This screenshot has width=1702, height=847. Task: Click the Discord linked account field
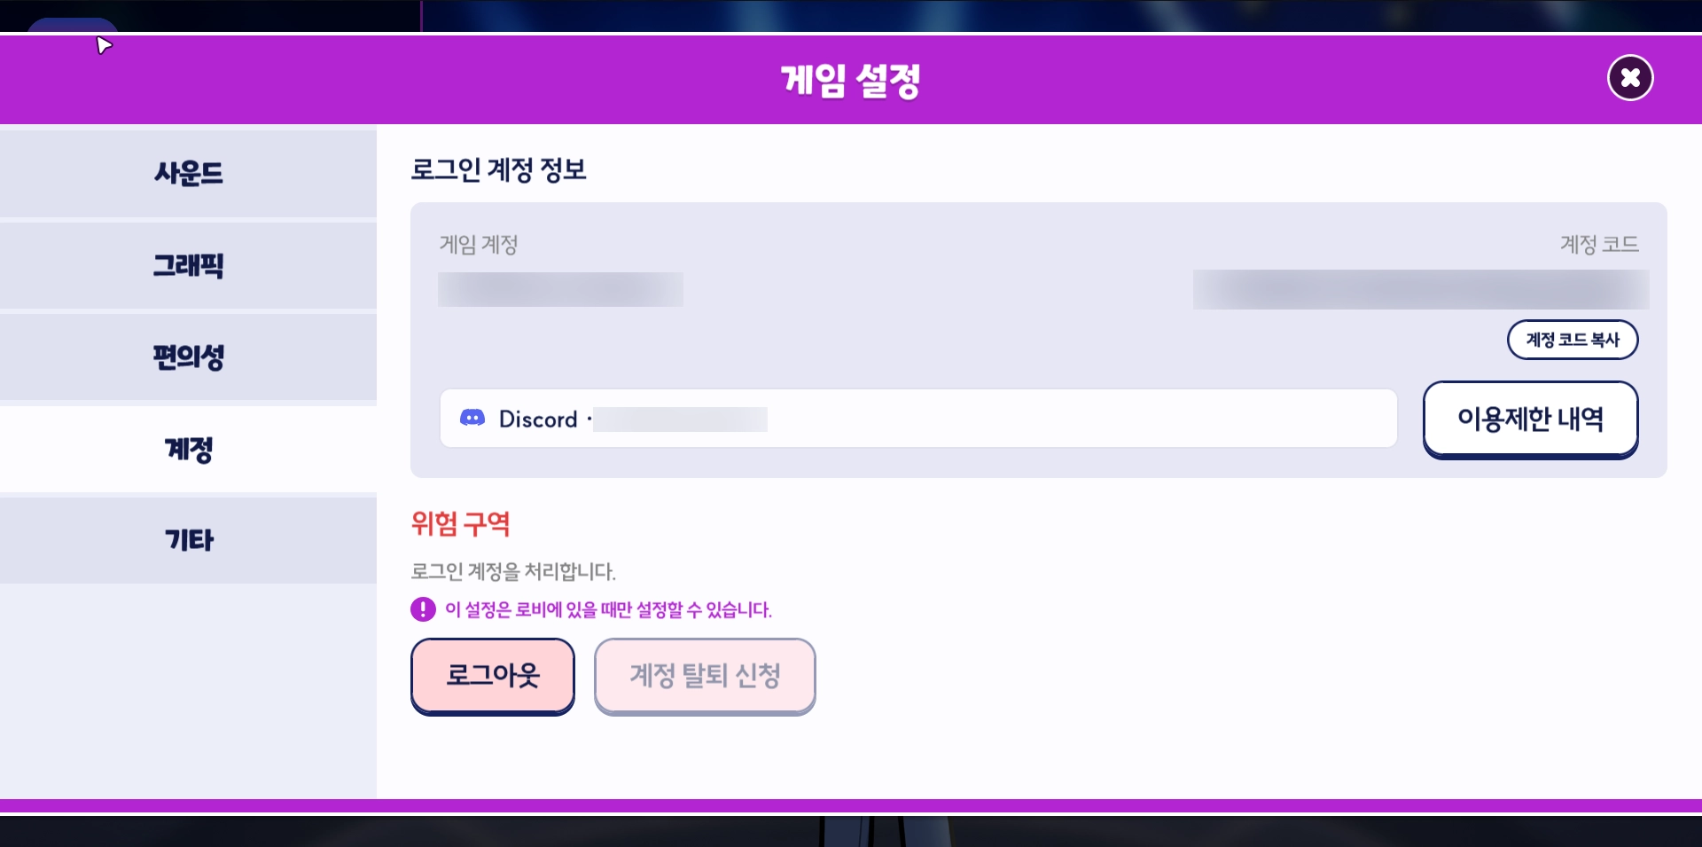click(918, 418)
